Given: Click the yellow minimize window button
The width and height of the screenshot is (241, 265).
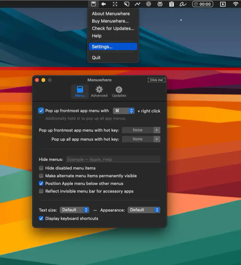Looking at the screenshot, I should point(43,80).
